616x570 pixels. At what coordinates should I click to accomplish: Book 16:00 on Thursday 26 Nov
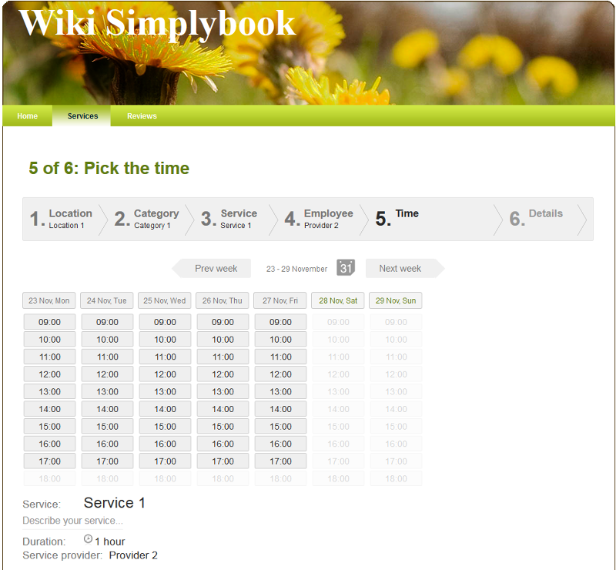[223, 444]
